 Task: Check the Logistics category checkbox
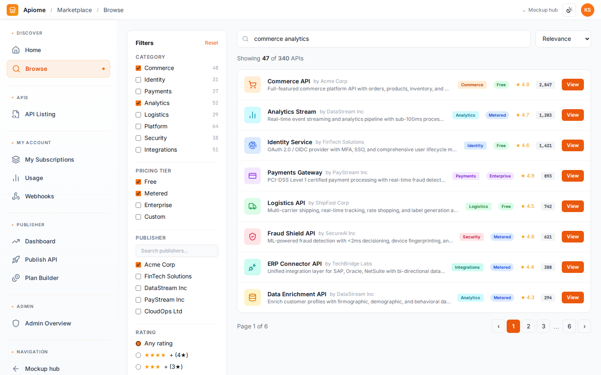click(x=139, y=115)
